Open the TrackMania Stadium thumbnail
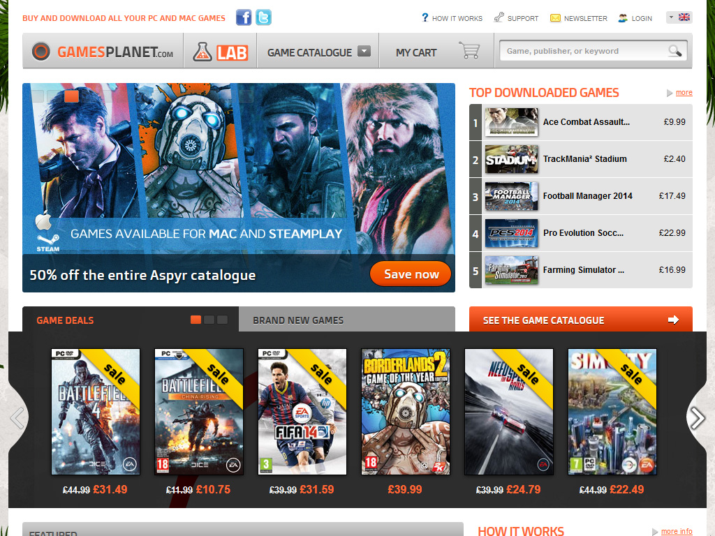Viewport: 715px width, 536px height. click(x=511, y=159)
